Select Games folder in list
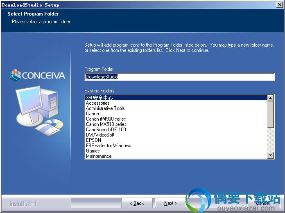Screen dimensions: 285x213 (176, 151)
